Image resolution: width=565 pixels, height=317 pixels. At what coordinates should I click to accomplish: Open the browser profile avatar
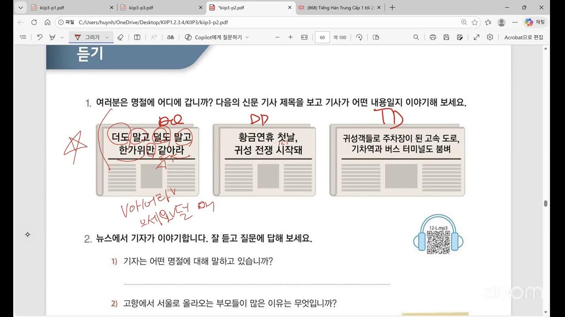tap(501, 22)
